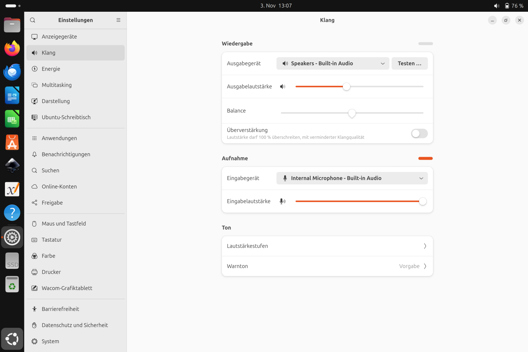Launch Thunderbird mail from the dock
The height and width of the screenshot is (352, 528).
12,72
